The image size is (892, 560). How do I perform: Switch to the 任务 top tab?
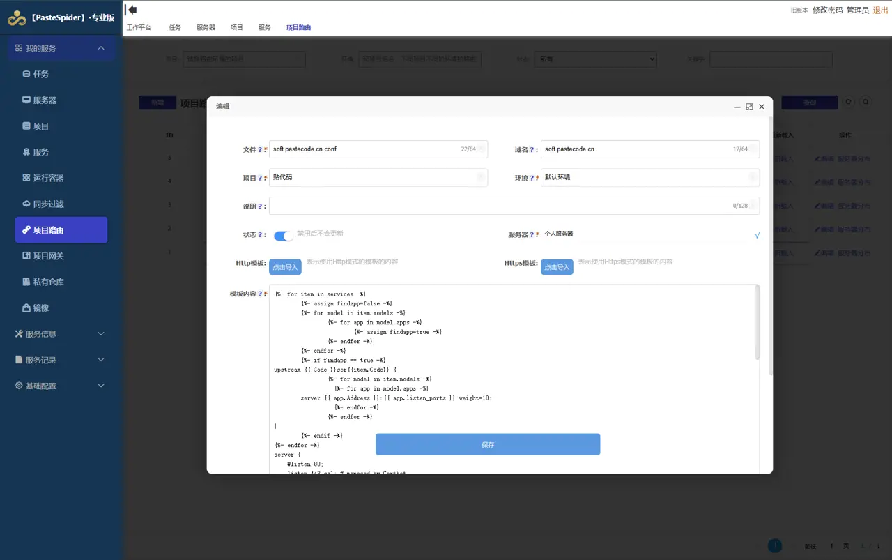pos(175,28)
